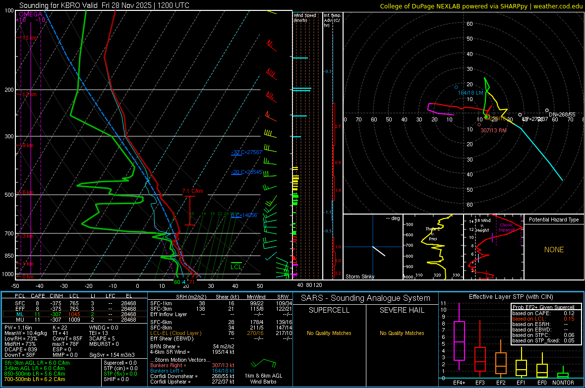The height and width of the screenshot is (388, 585).
Task: Click the -30 C=27587' level label
Action: point(246,152)
